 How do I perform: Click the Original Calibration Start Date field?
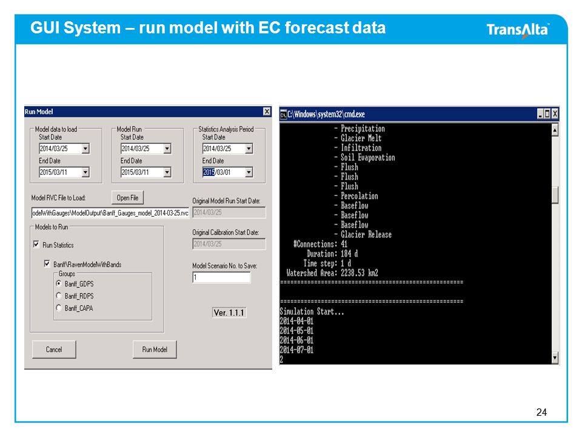point(229,244)
